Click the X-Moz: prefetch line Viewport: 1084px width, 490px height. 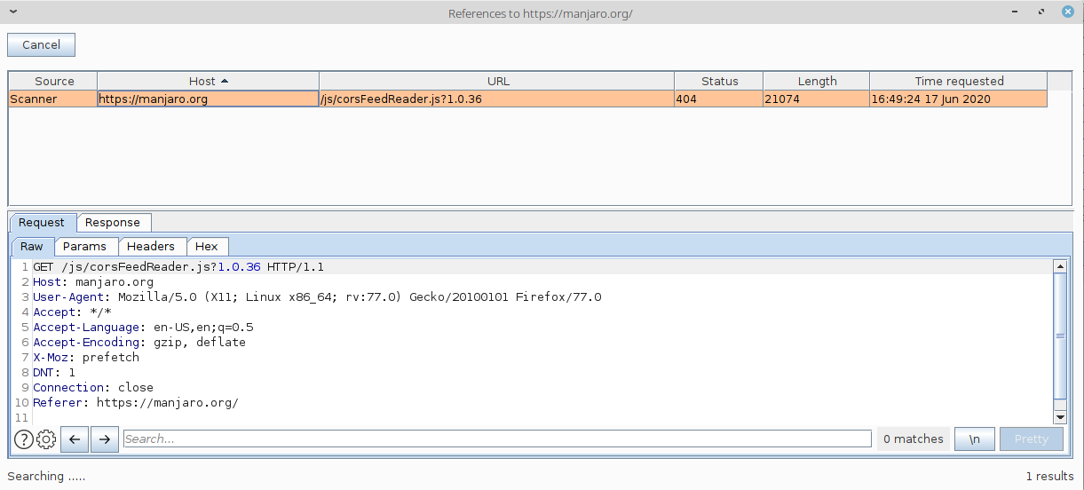click(86, 358)
